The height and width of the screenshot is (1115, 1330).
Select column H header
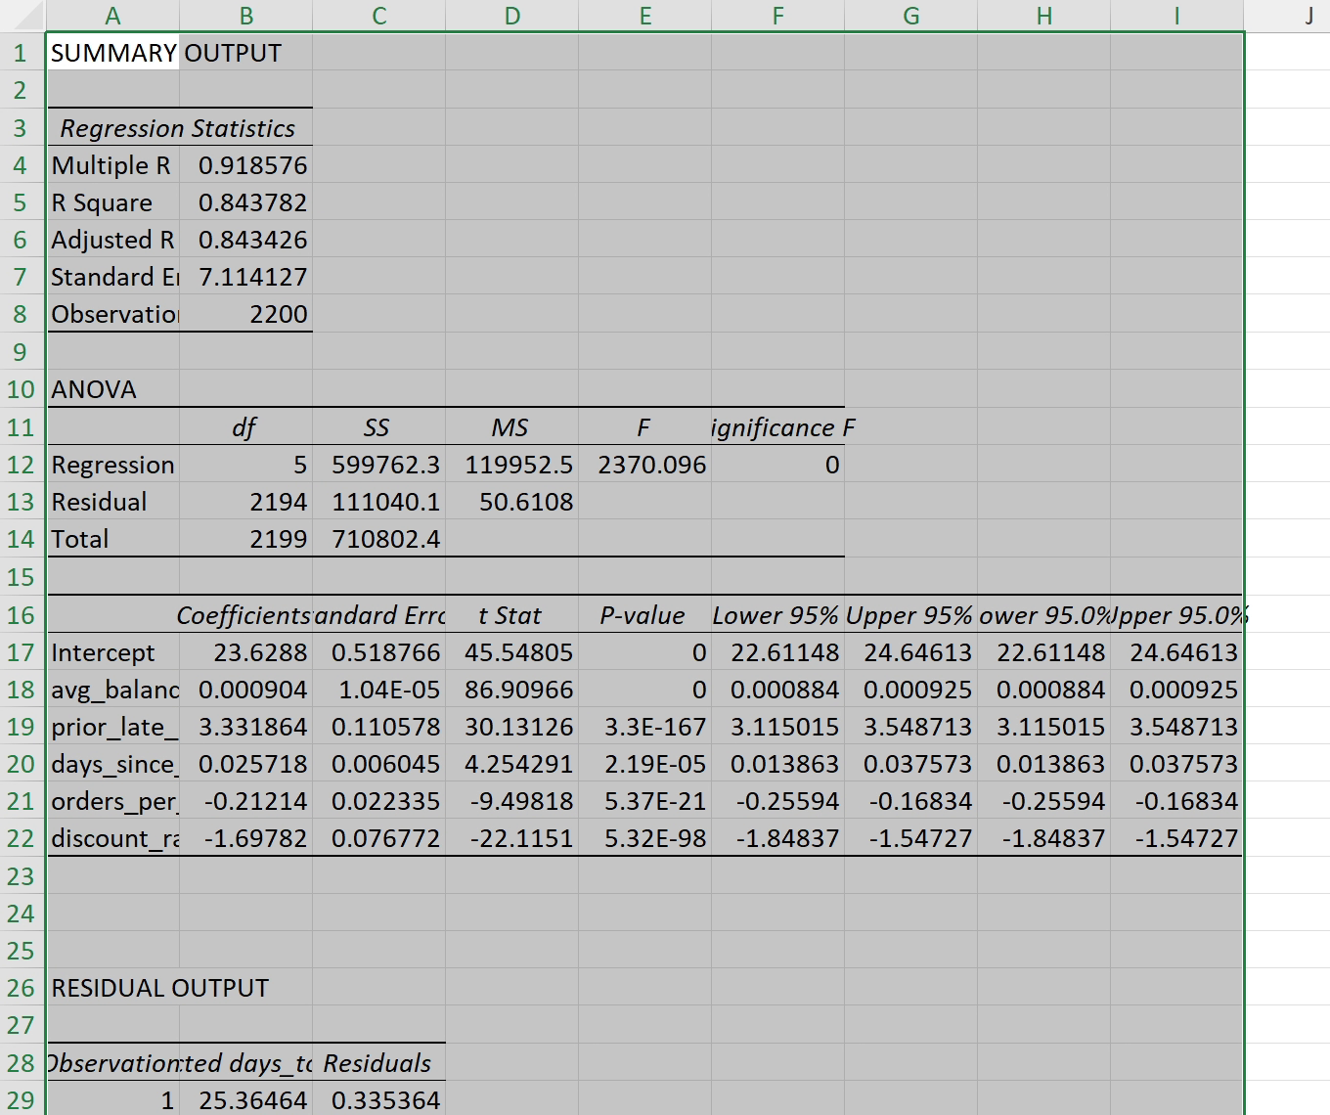[1043, 16]
